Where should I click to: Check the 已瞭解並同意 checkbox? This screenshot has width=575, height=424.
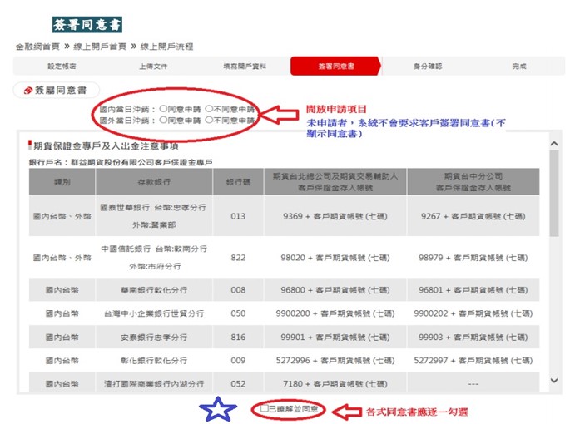pos(263,411)
